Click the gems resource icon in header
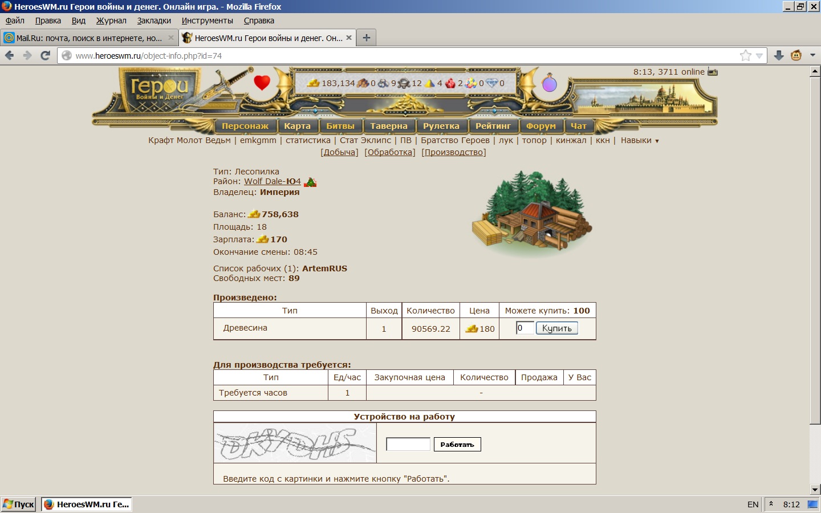Viewport: 821px width, 513px height. (471, 83)
